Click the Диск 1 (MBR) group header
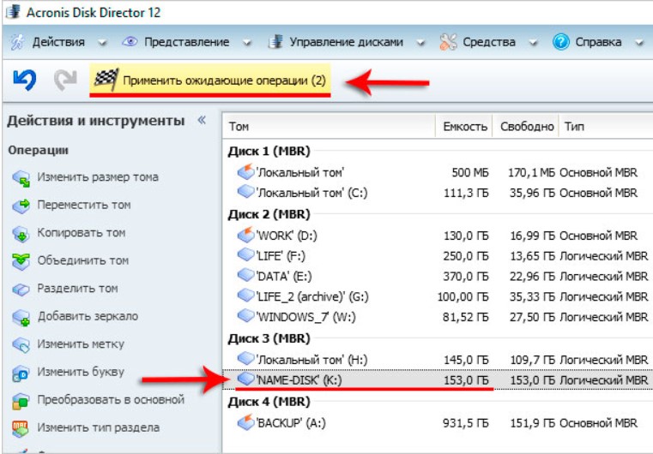The width and height of the screenshot is (653, 454). coord(269,151)
